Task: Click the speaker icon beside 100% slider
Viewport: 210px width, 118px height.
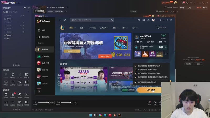Action: pos(57,102)
